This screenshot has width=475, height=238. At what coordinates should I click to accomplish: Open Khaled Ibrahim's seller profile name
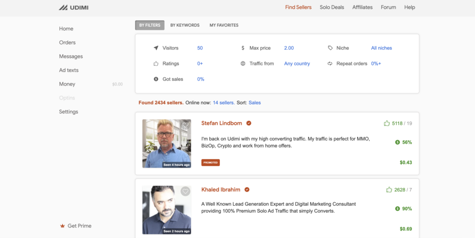(221, 190)
